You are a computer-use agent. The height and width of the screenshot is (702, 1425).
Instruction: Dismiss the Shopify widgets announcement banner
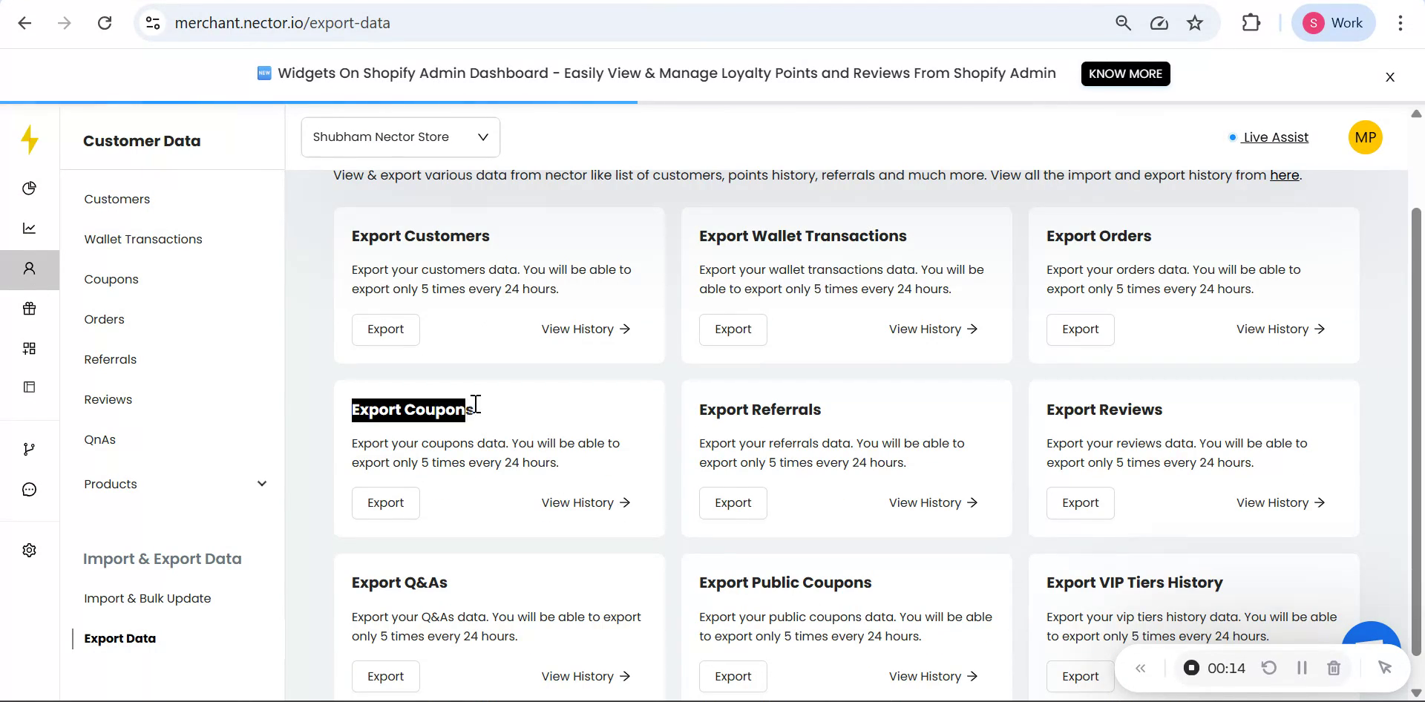point(1390,77)
